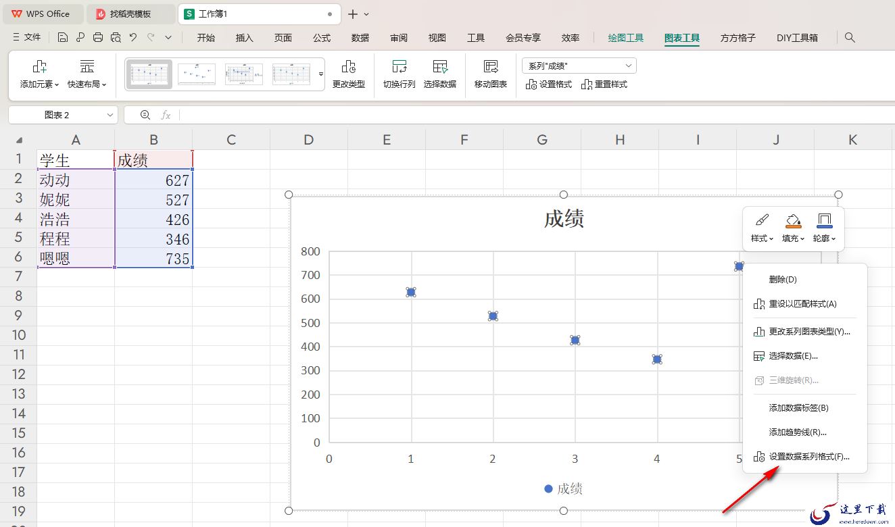This screenshot has height=527, width=895.
Task: Click the WPS Office home tab
Action: 43,14
